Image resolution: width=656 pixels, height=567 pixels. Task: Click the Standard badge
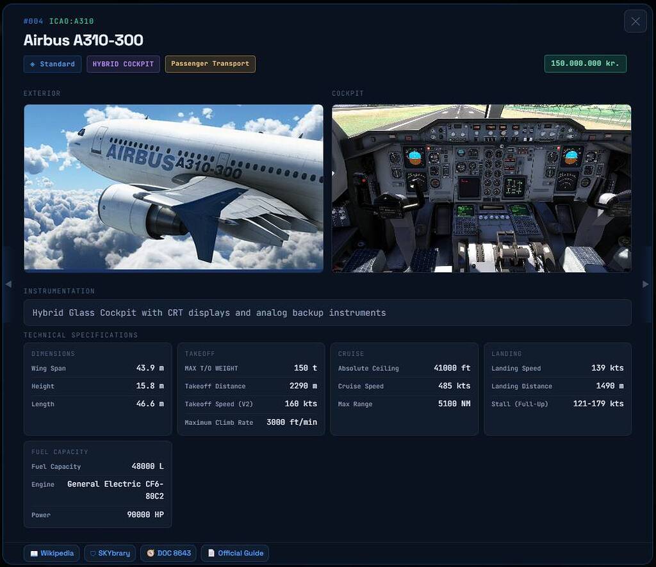pyautogui.click(x=53, y=64)
